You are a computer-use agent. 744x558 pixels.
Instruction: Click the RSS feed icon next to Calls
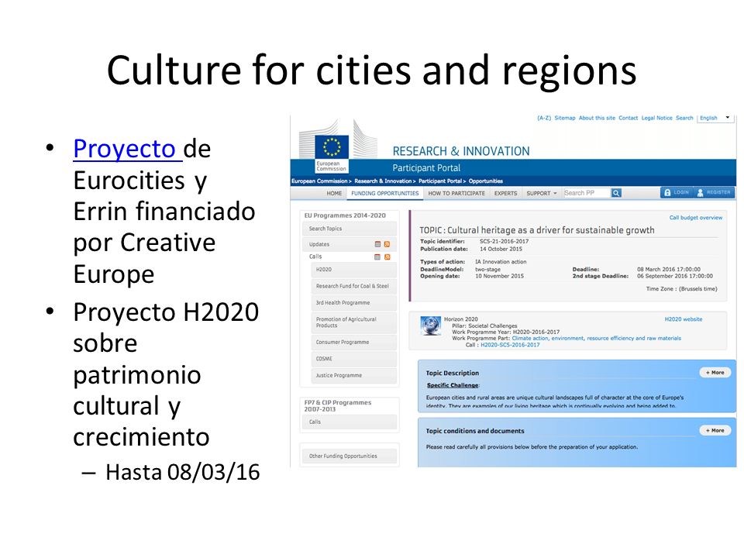(x=387, y=257)
